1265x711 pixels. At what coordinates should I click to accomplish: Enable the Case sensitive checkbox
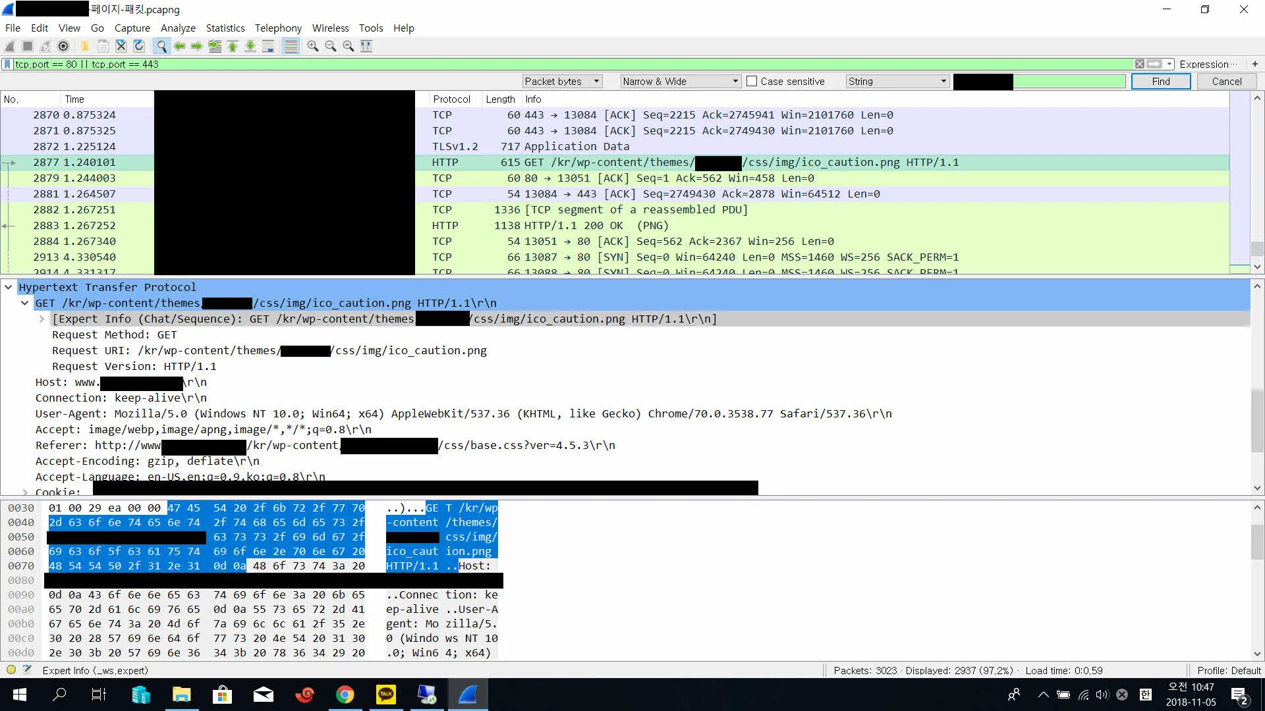752,82
